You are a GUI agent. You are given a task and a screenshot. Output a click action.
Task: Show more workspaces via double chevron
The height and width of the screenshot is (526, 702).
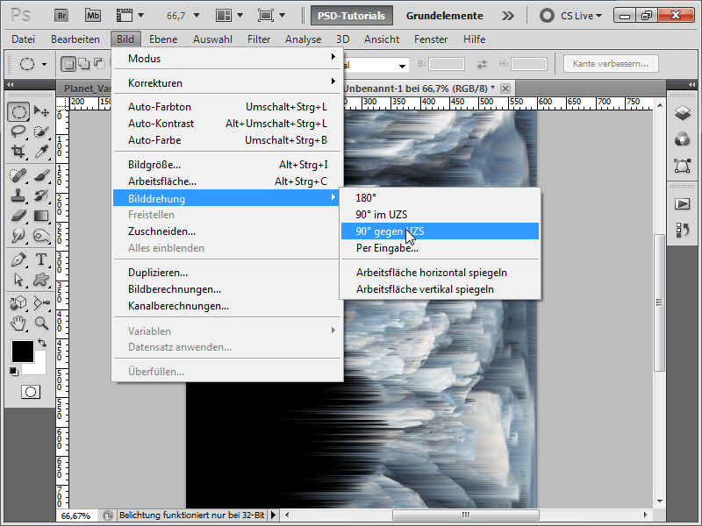click(508, 16)
